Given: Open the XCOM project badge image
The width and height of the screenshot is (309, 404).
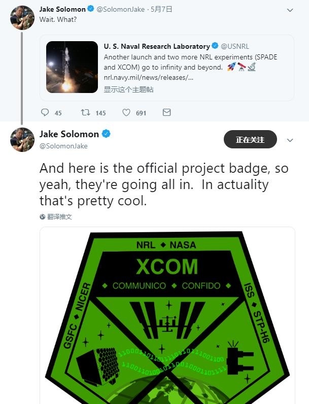Looking at the screenshot, I should 167,315.
